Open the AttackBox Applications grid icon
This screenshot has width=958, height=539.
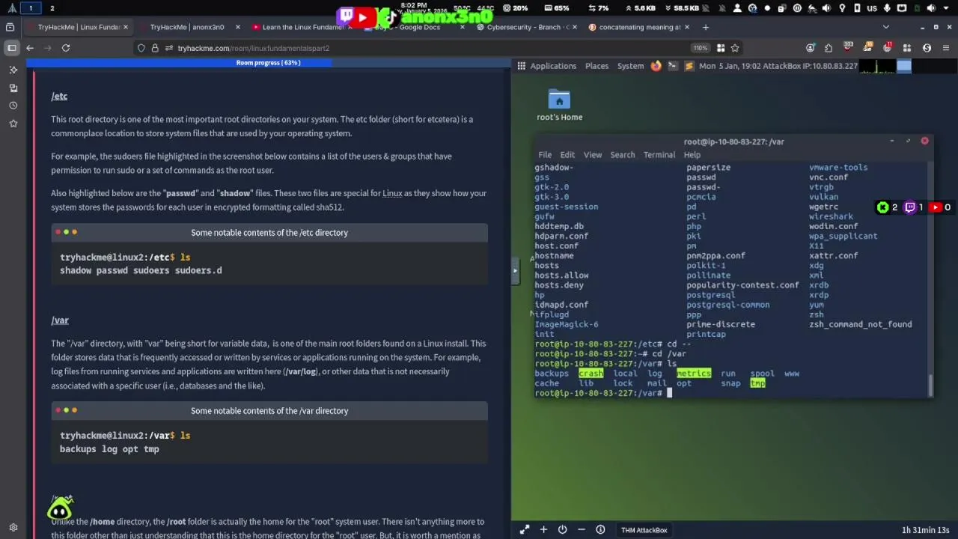point(522,66)
